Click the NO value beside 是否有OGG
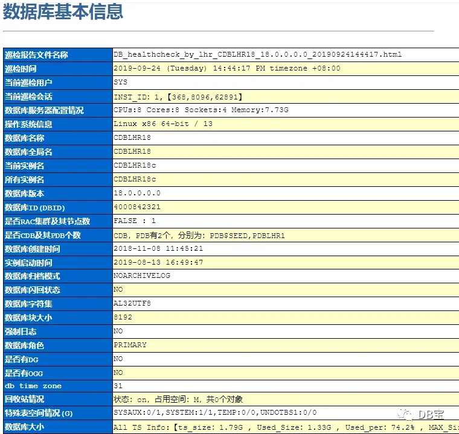This screenshot has width=459, height=434. (x=118, y=373)
